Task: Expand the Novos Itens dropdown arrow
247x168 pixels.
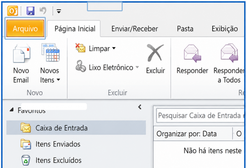Action: click(x=58, y=80)
